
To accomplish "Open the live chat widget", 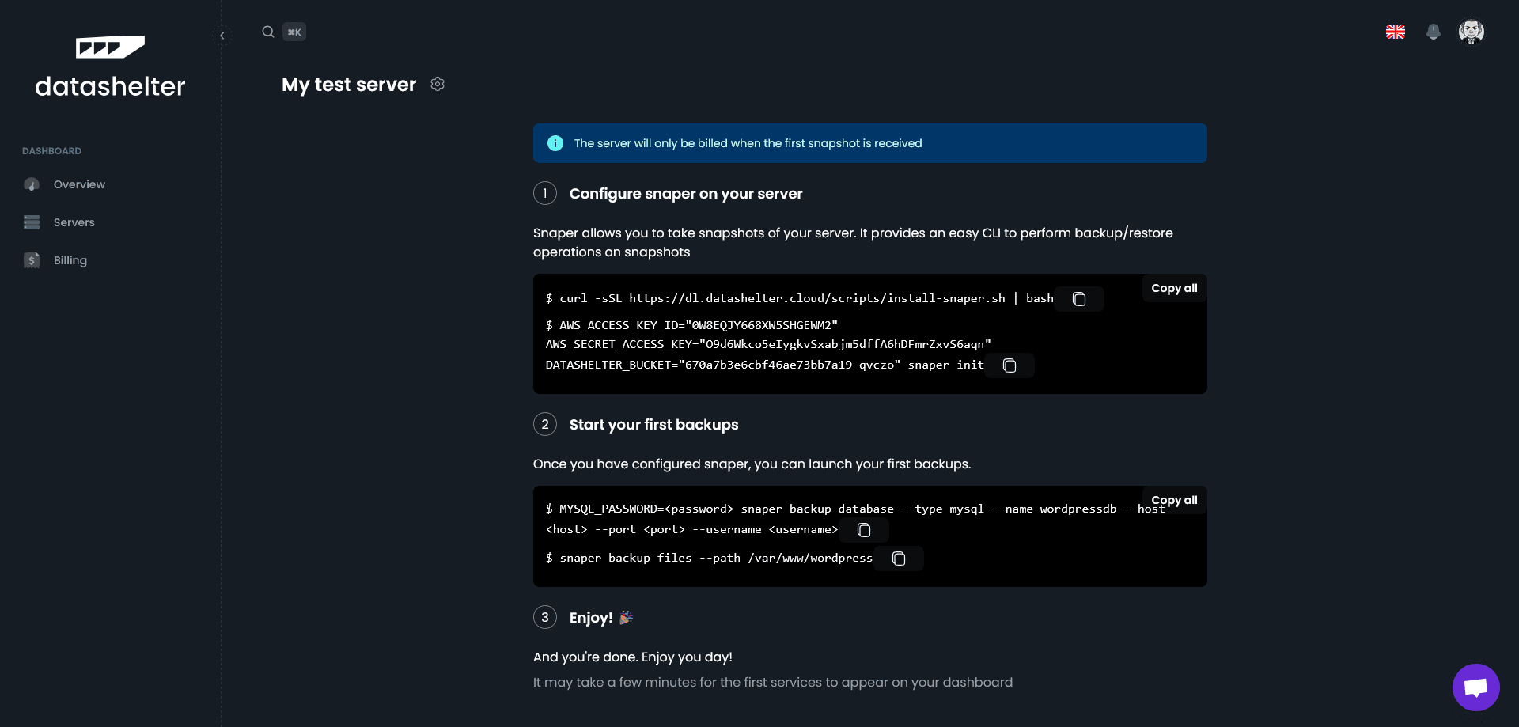I will coord(1475,687).
